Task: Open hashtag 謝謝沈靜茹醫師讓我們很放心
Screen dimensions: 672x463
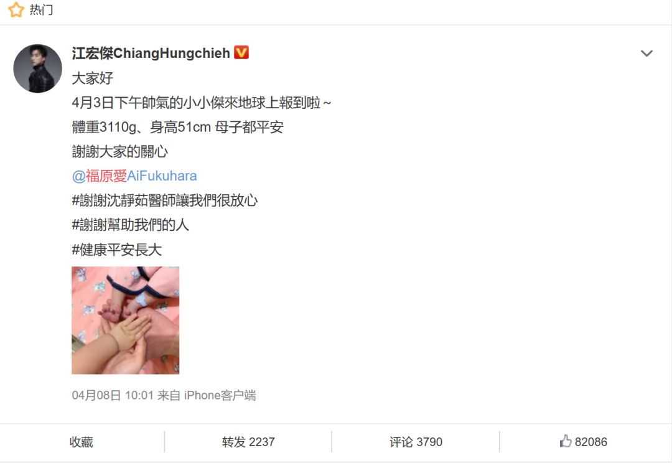Action: (x=164, y=200)
